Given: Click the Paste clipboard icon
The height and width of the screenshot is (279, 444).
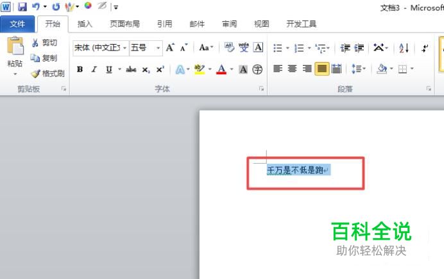Looking at the screenshot, I should [x=15, y=45].
